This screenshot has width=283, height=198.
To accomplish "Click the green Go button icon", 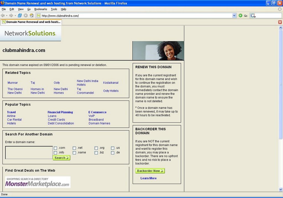I will click(240, 16).
